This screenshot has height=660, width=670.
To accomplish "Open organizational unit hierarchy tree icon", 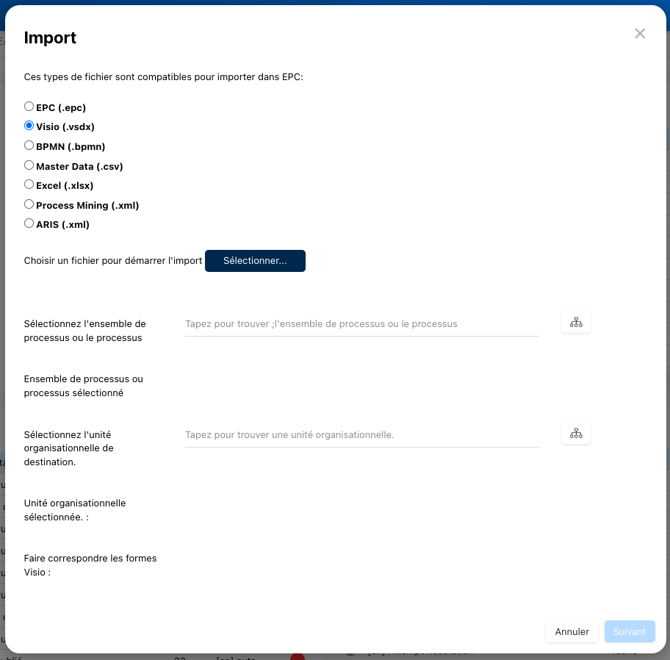I will pos(576,434).
